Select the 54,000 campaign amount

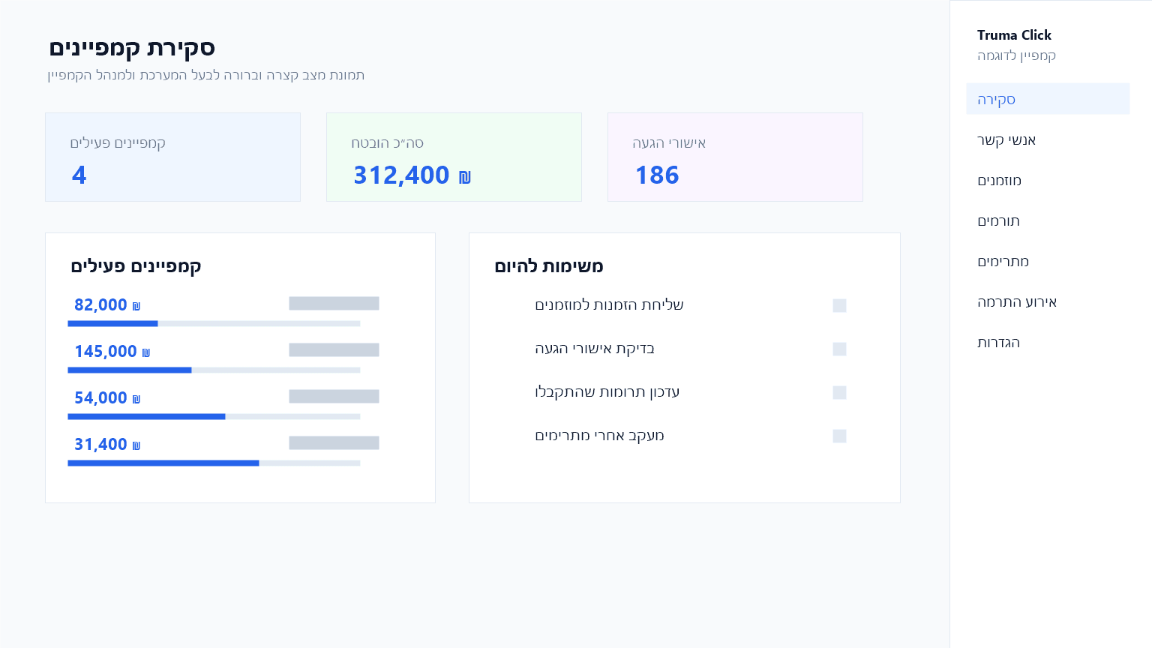pyautogui.click(x=107, y=397)
